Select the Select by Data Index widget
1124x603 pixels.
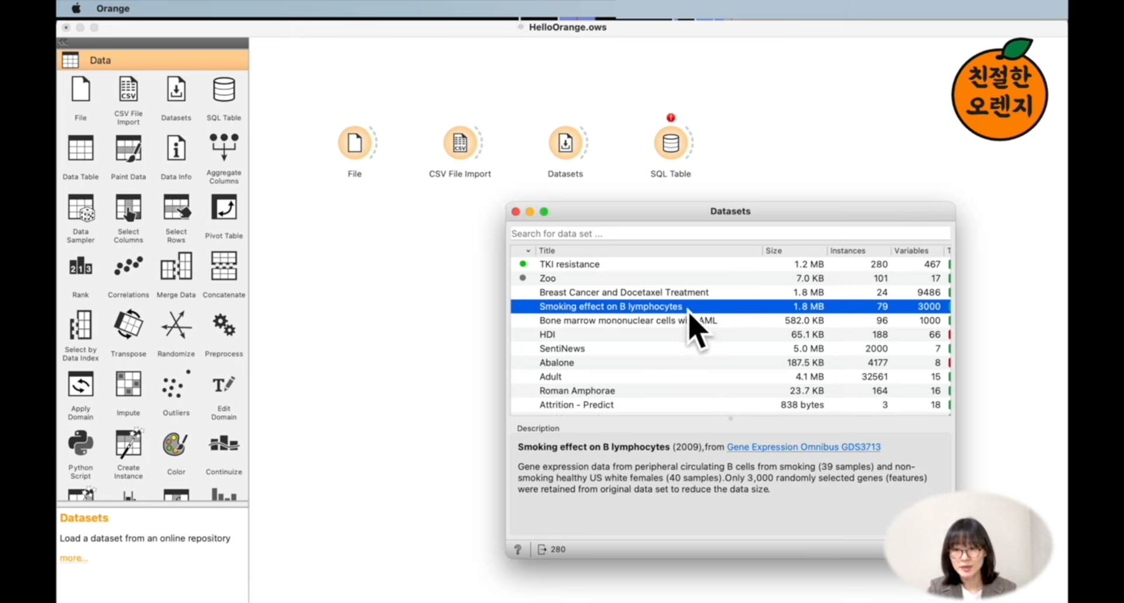coord(81,336)
